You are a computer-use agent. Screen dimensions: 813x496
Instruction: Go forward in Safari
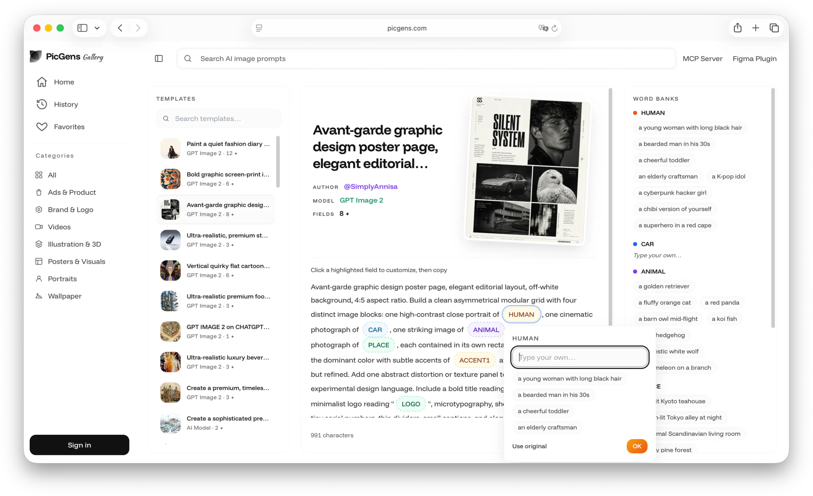click(x=138, y=28)
